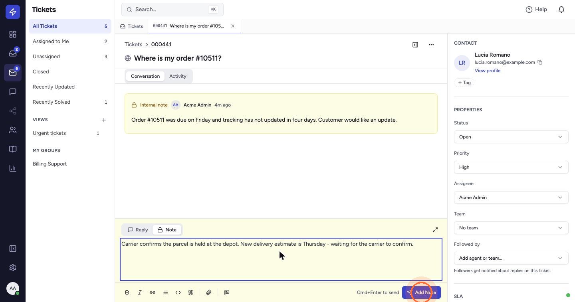The width and height of the screenshot is (575, 302).
Task: Open the settings gear icon
Action: pyautogui.click(x=13, y=268)
